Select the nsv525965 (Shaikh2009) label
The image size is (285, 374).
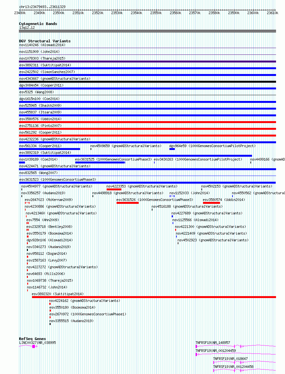click(x=40, y=105)
